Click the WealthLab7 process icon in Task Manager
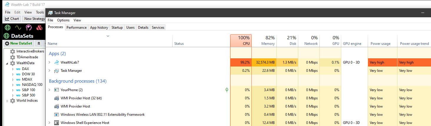The width and height of the screenshot is (431, 126). click(57, 62)
